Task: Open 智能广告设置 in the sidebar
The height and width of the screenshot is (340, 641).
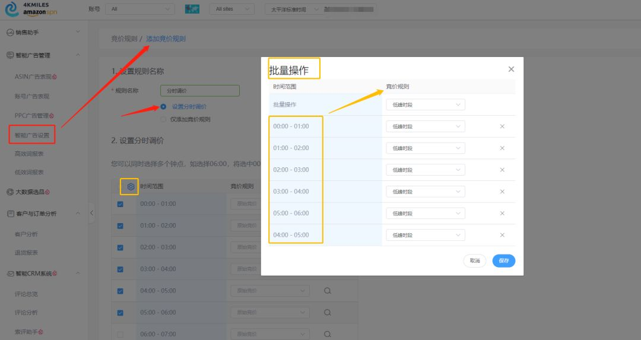Action: pos(32,135)
